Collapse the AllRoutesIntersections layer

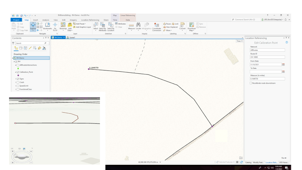click(x=16, y=65)
